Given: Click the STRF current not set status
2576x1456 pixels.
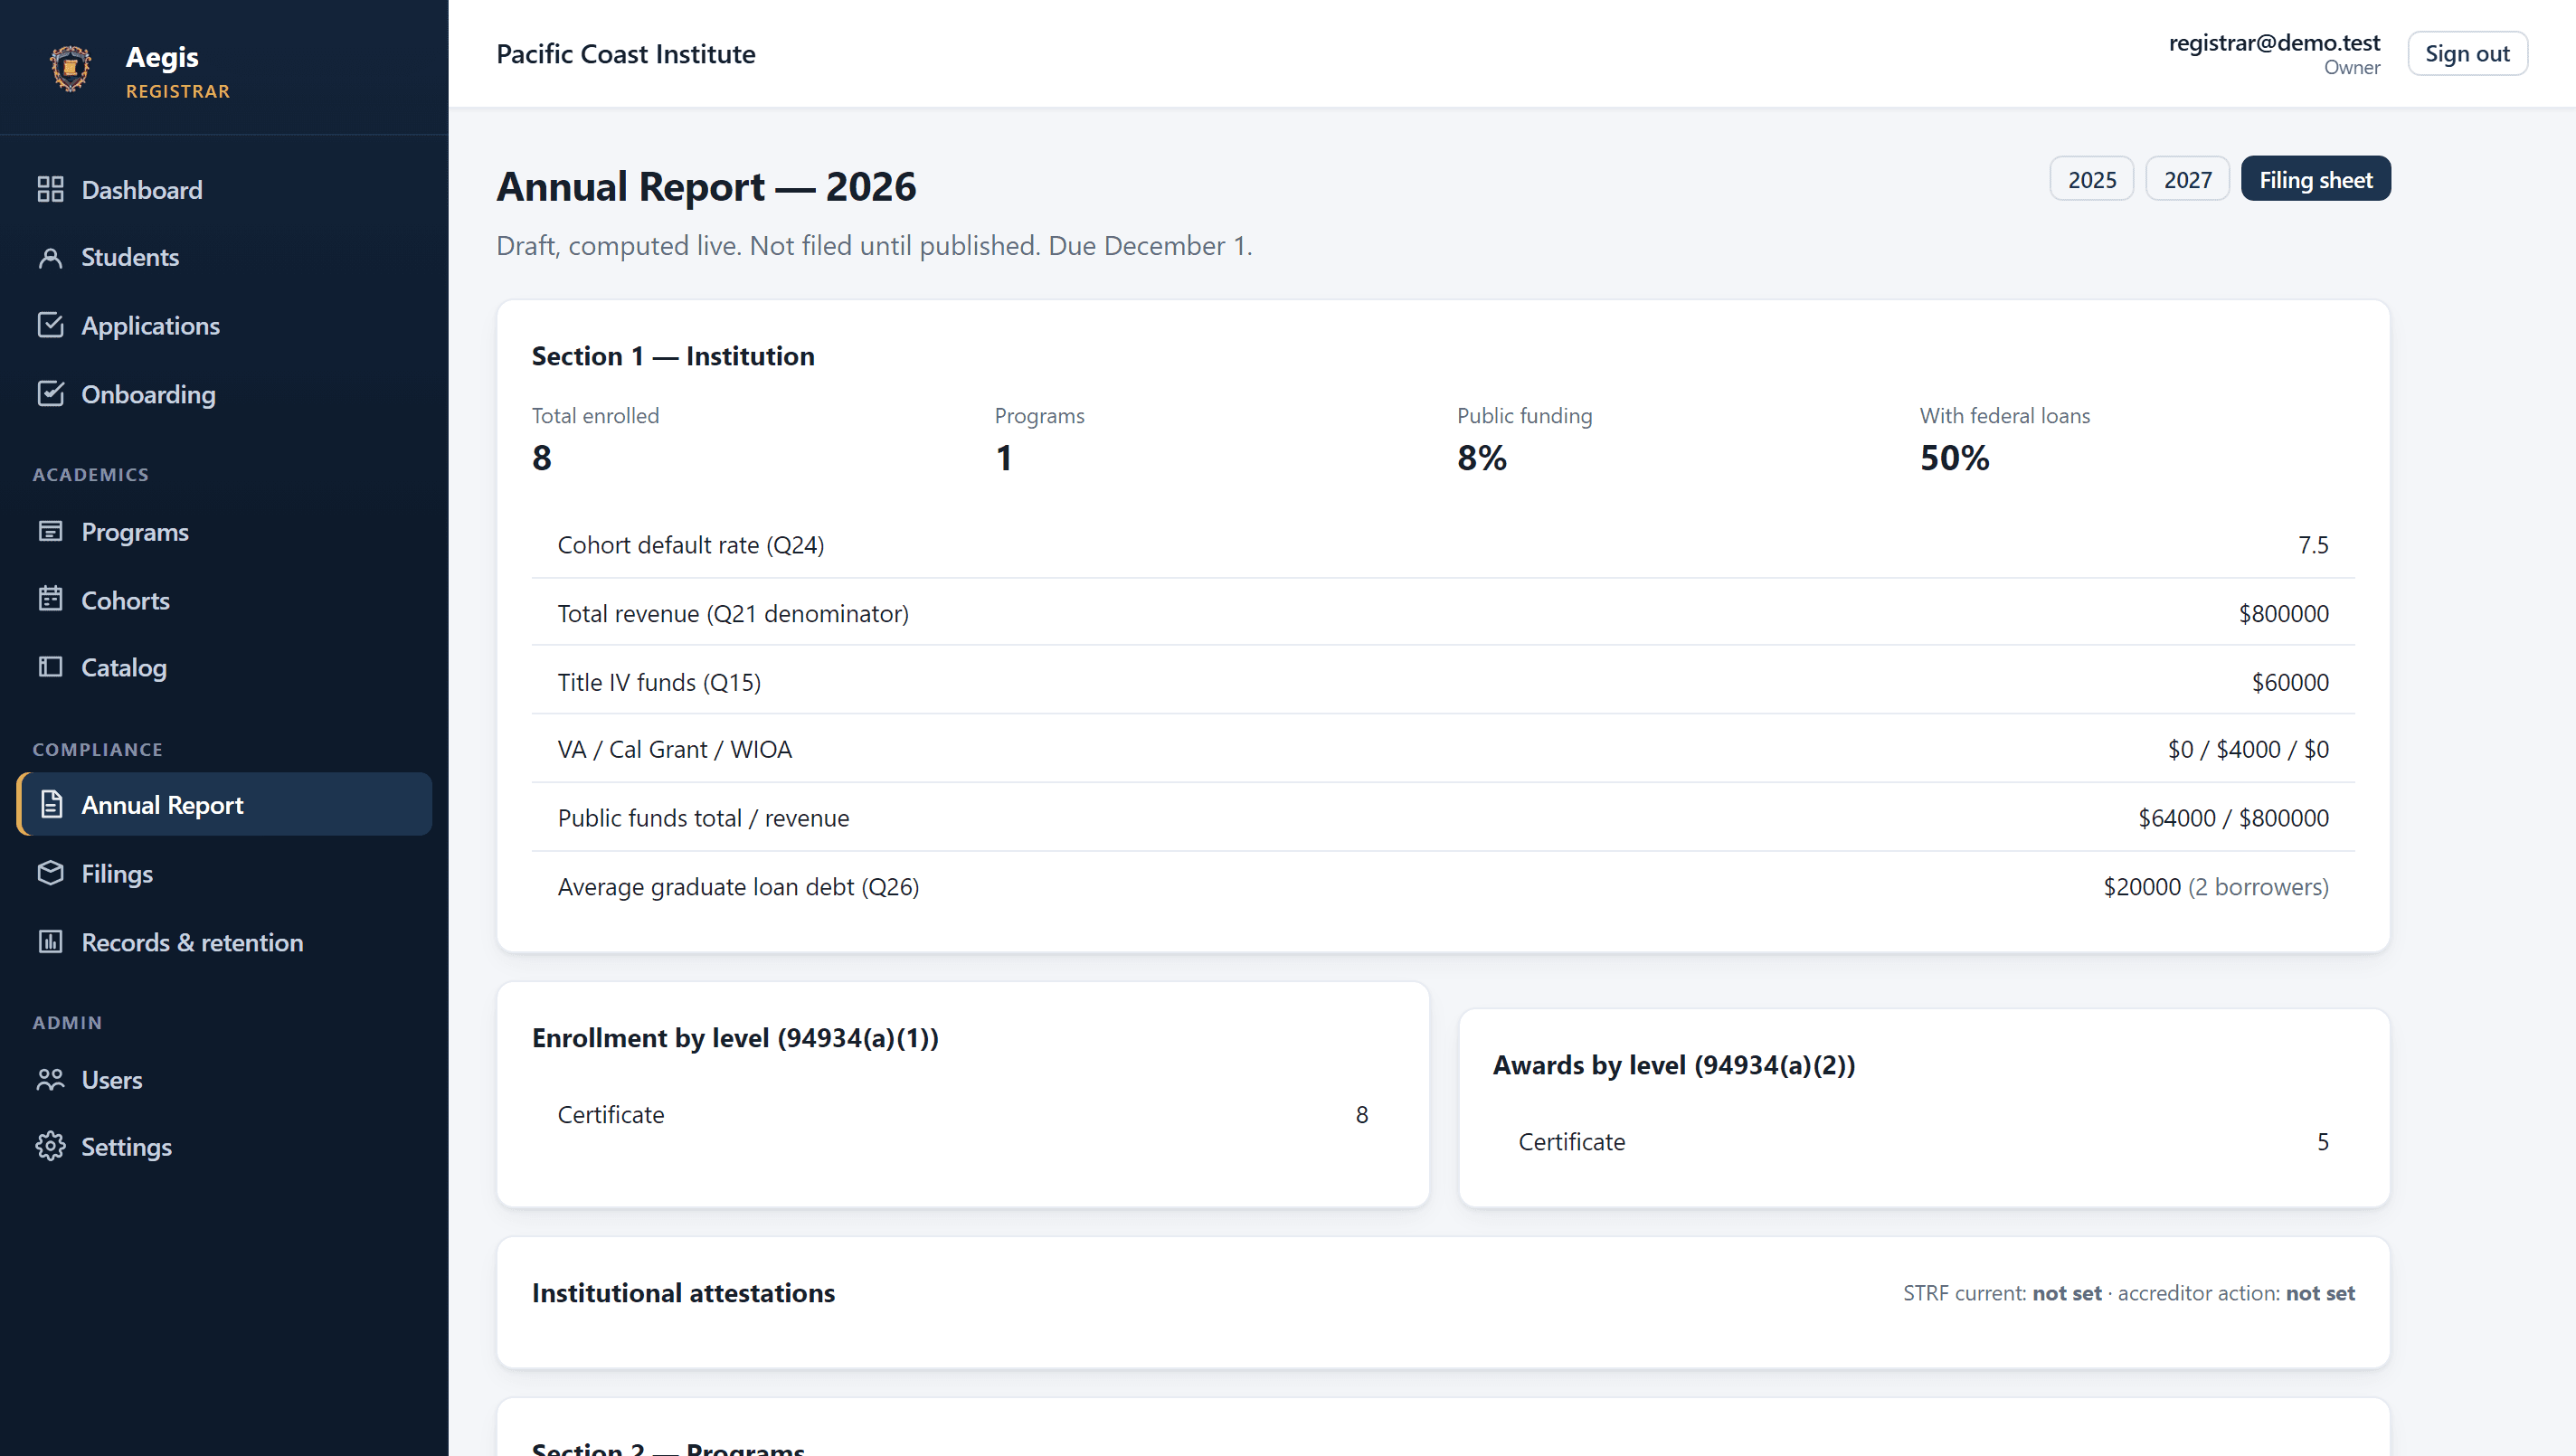Looking at the screenshot, I should pos(2002,1293).
